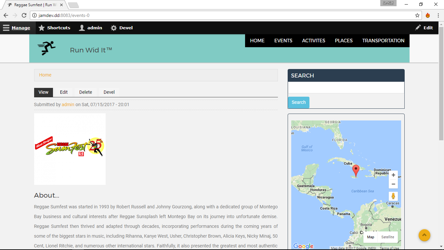The height and width of the screenshot is (250, 444).
Task: Zoom in the map with plus
Action: pos(393,175)
